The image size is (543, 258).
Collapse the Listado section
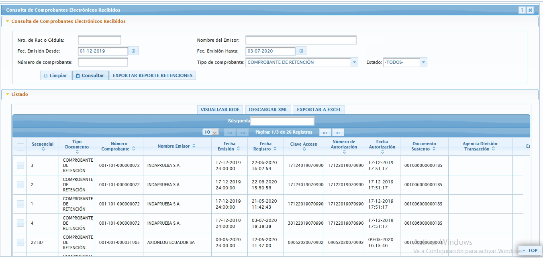pyautogui.click(x=7, y=95)
